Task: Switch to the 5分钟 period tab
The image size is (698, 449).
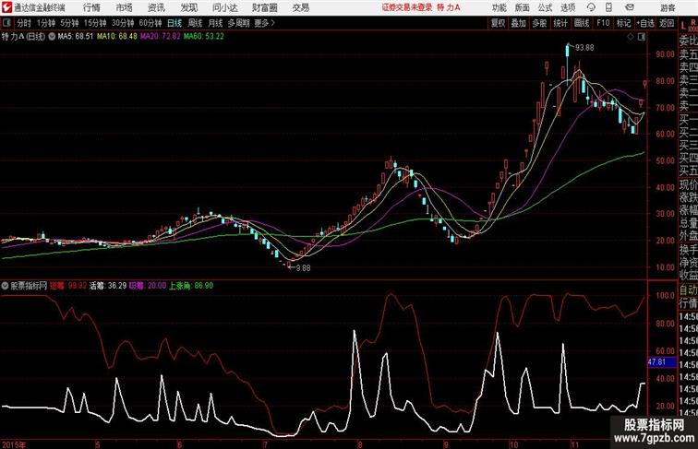Action: [69, 23]
